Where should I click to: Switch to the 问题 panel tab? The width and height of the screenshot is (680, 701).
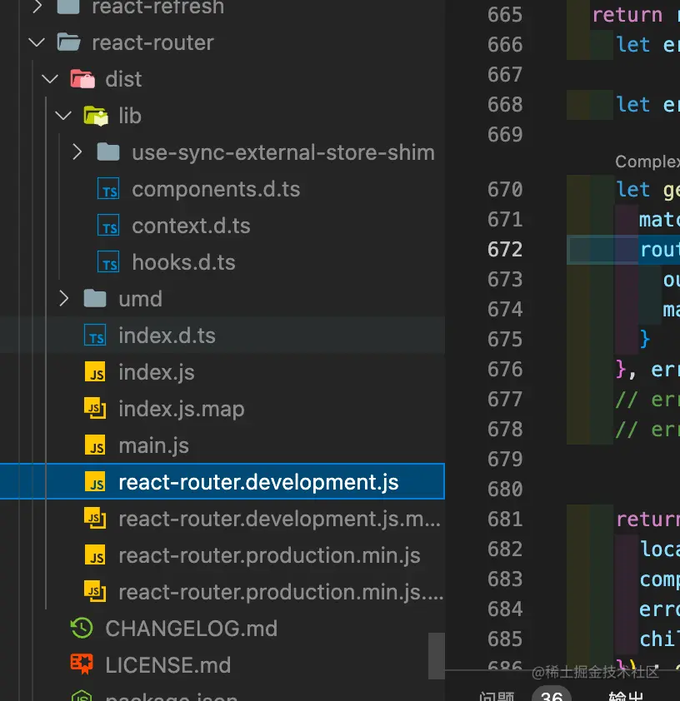point(497,697)
